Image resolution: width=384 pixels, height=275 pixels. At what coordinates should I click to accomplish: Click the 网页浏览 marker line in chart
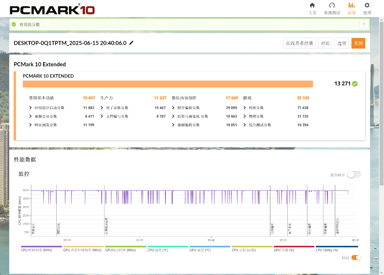click(x=57, y=211)
